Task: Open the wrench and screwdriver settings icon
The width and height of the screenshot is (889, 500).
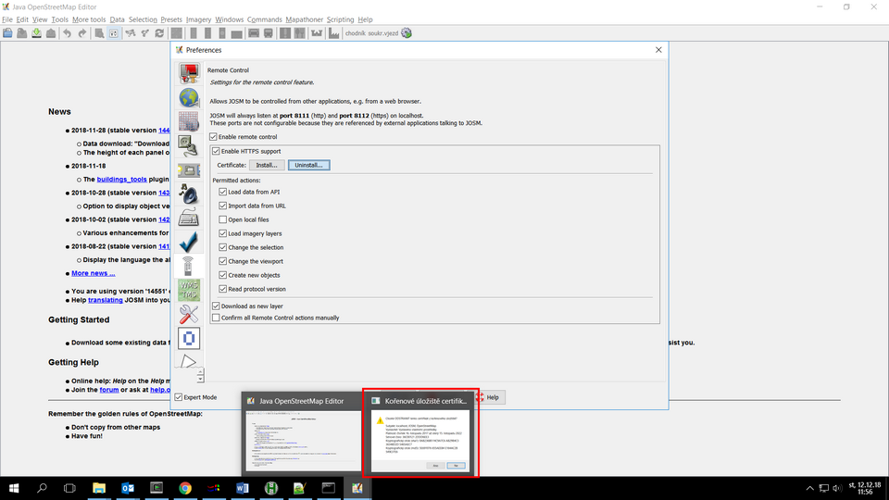Action: 189,314
